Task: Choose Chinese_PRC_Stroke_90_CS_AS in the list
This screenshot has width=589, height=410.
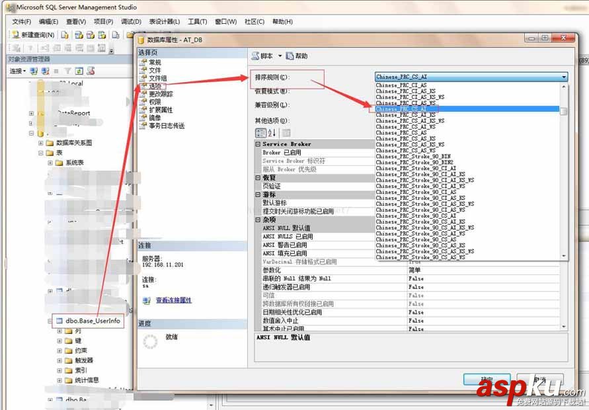Action: point(416,239)
